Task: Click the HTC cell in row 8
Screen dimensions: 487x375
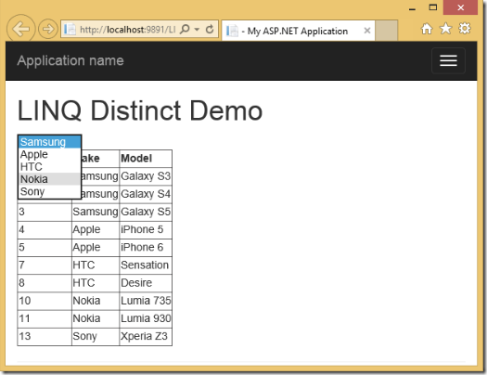Action: click(96, 283)
